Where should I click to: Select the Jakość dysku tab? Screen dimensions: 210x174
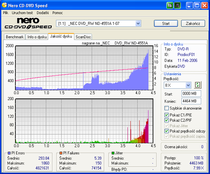[x=61, y=36]
